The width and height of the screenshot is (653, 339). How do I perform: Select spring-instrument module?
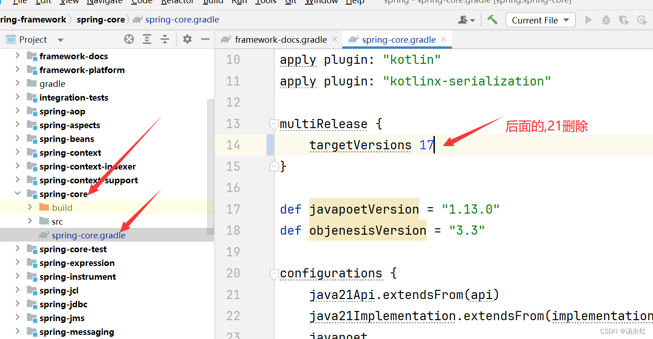pos(78,277)
